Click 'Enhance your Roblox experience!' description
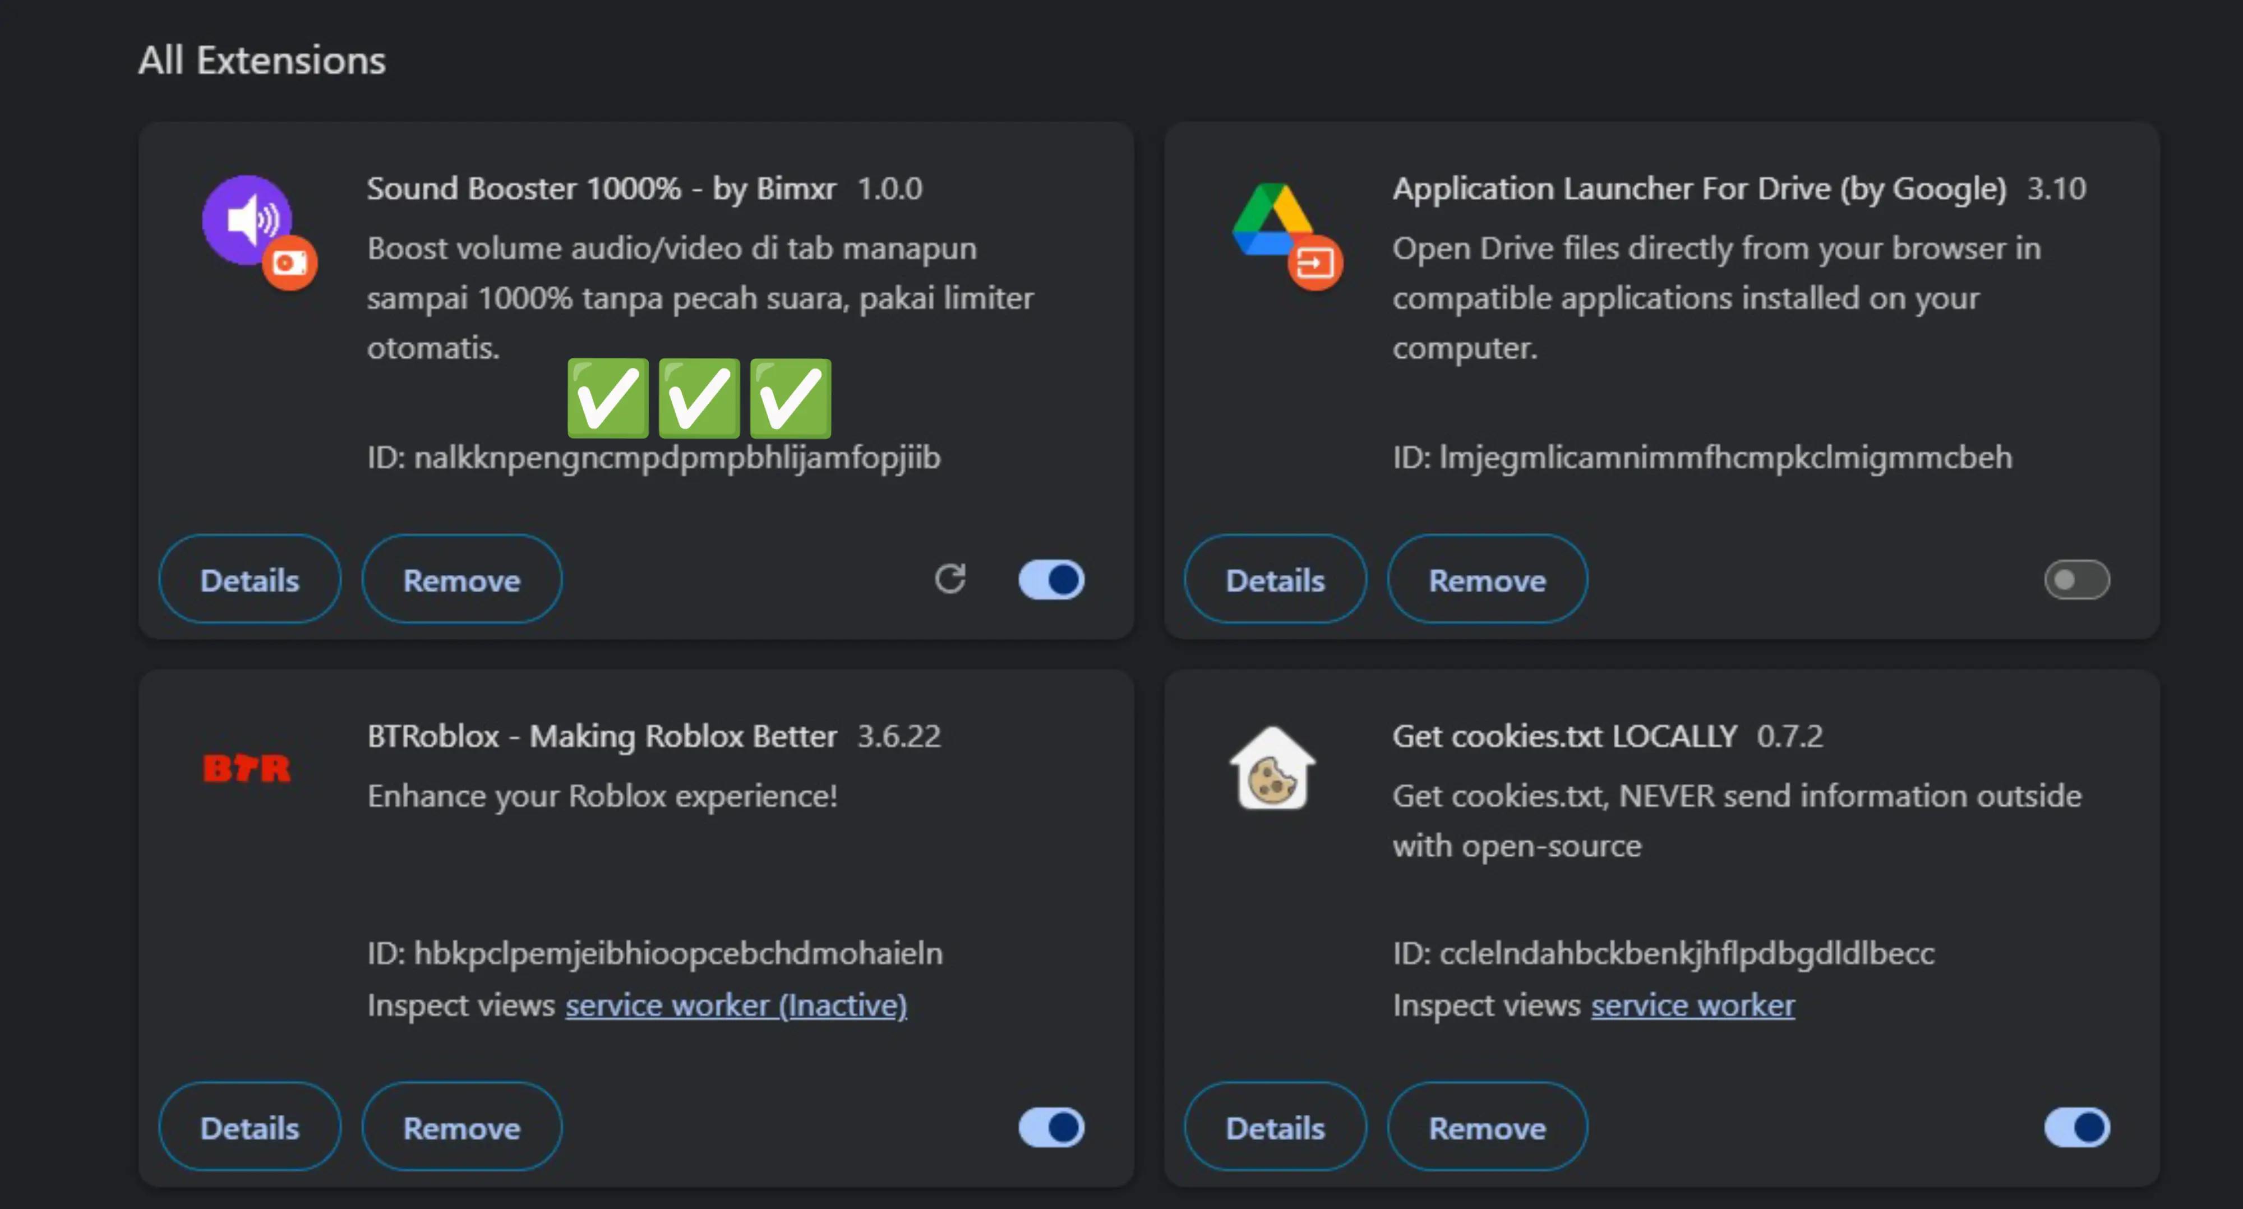 pos(603,796)
